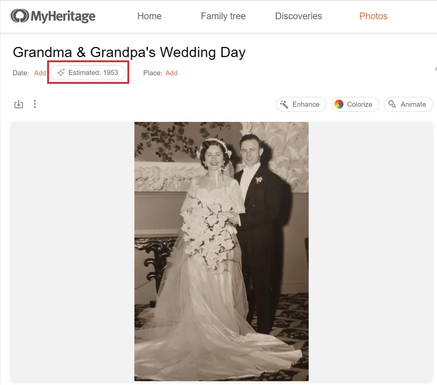Image resolution: width=437 pixels, height=385 pixels.
Task: Click Add link next to Date
Action: click(40, 73)
